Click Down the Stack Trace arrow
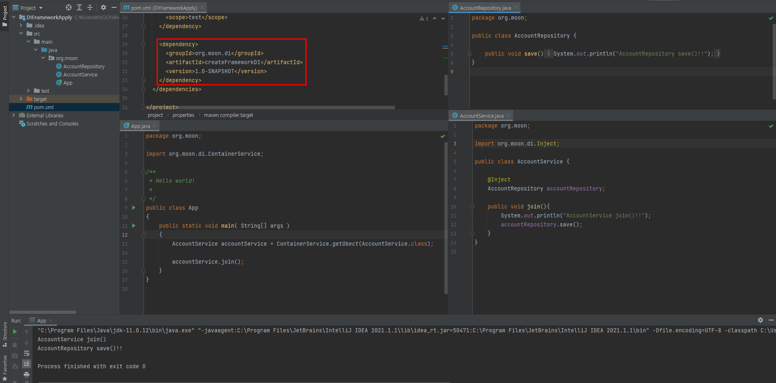776x383 pixels. (27, 343)
